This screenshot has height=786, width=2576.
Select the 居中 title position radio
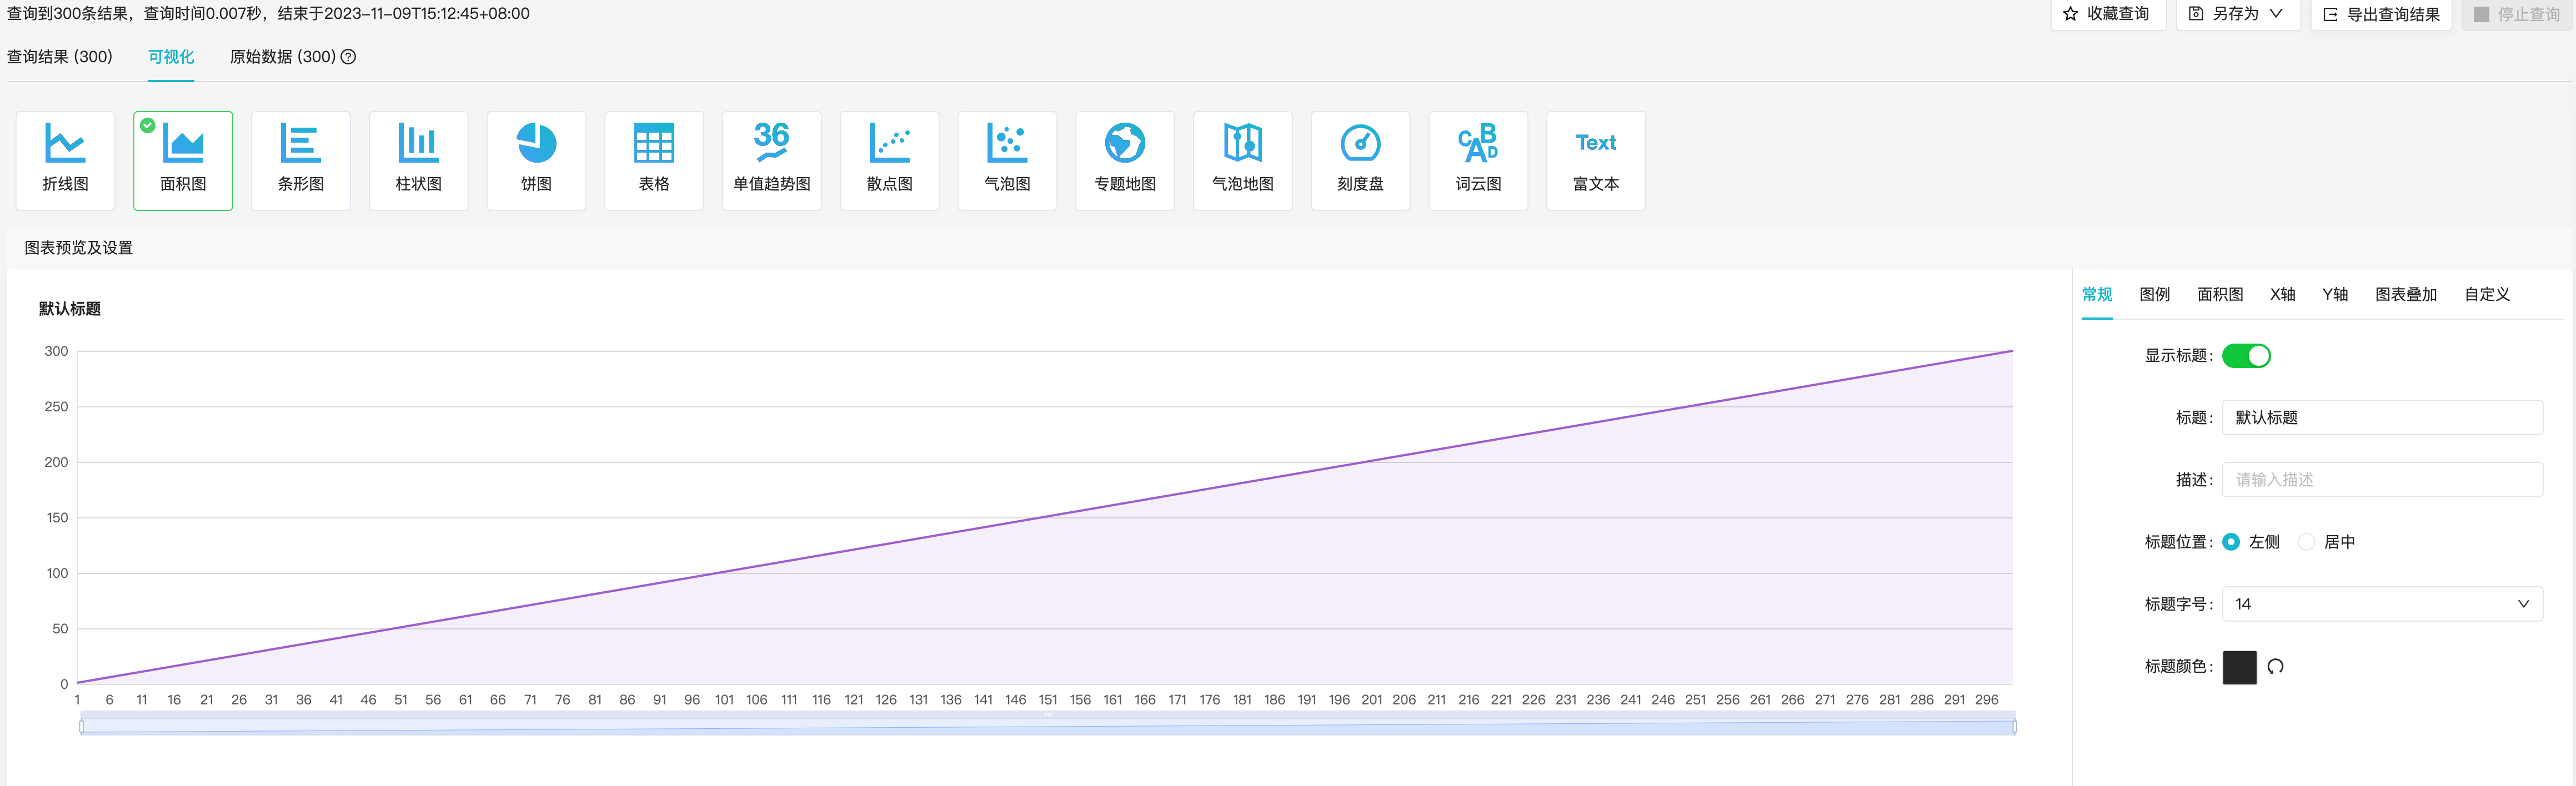(x=2306, y=542)
